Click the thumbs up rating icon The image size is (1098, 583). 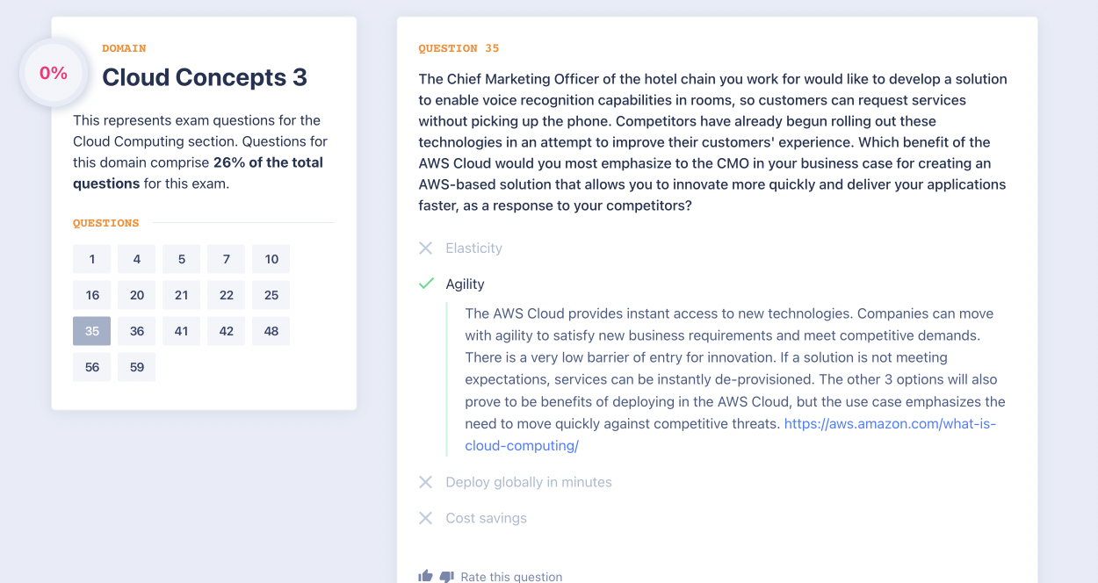pos(426,576)
